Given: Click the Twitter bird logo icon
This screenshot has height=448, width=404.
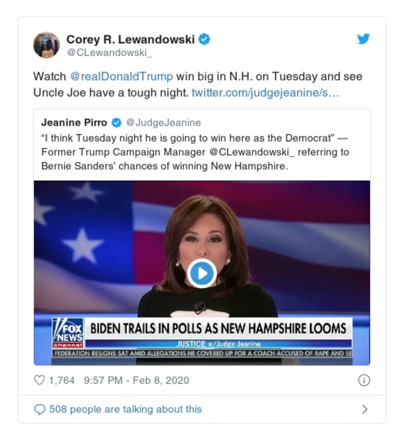Looking at the screenshot, I should [x=364, y=38].
